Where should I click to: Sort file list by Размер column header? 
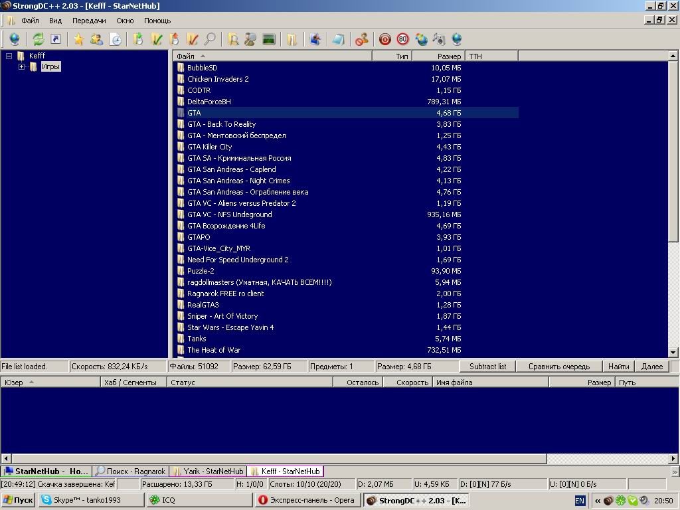[438, 56]
